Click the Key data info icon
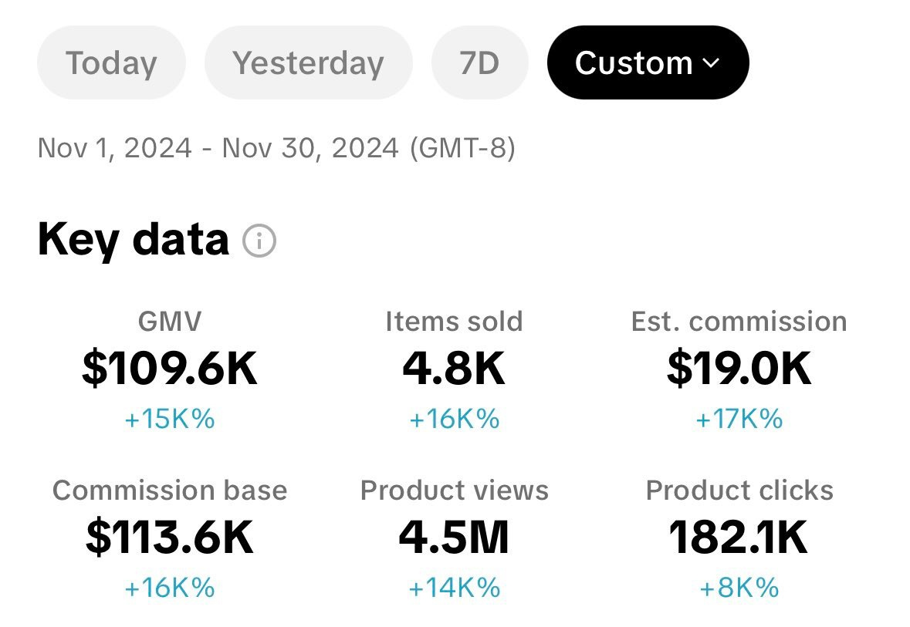The height and width of the screenshot is (627, 910). (259, 241)
